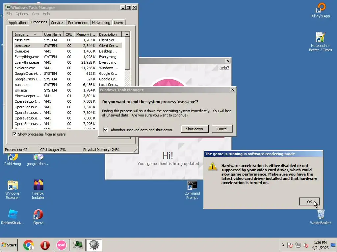
Task: Switch to the Users tab
Action: click(x=118, y=23)
